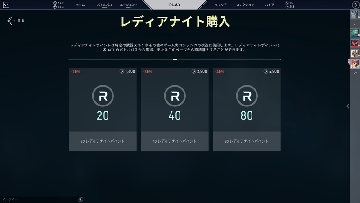Click the 4,800 price value
The height and width of the screenshot is (203, 360).
click(x=274, y=72)
